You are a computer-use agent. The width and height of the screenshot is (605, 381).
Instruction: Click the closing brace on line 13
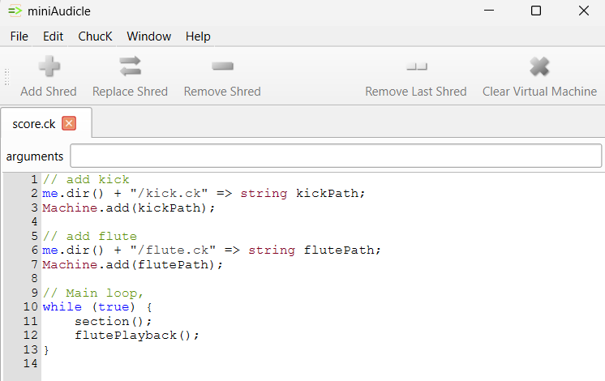(x=46, y=349)
